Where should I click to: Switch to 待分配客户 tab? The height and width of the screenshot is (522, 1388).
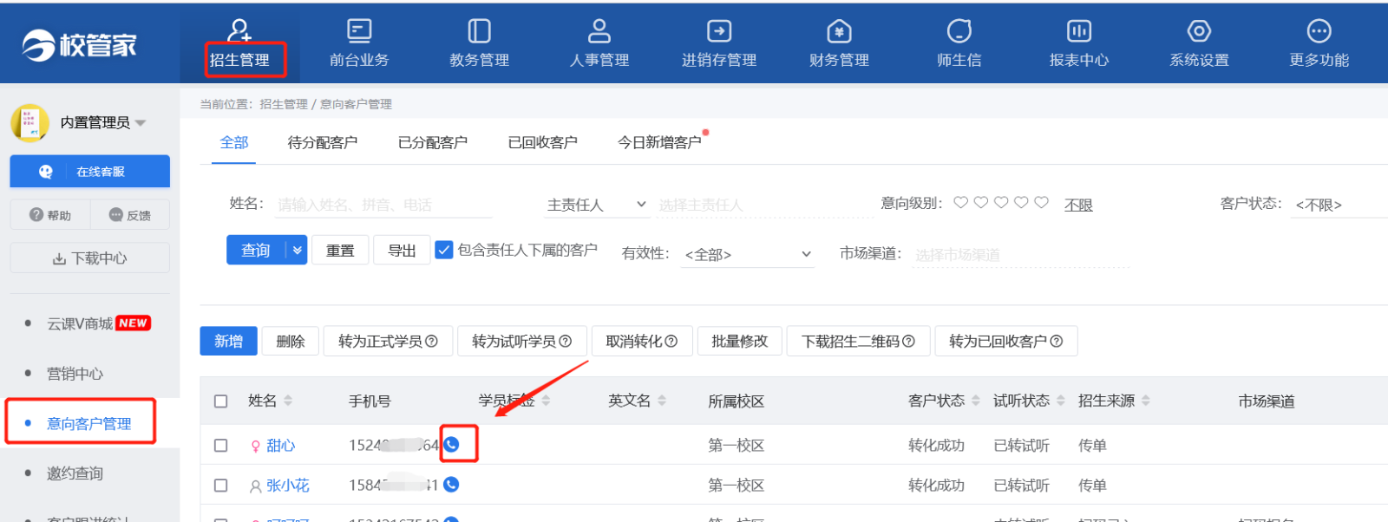(x=323, y=142)
